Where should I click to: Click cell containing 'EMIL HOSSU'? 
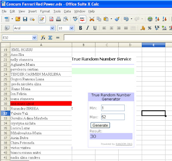point(41,50)
